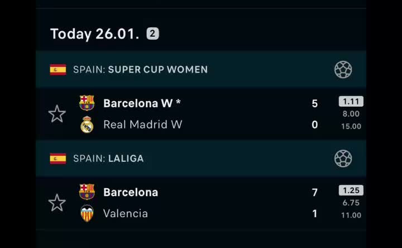Favorite the Barcelona W vs Real Madrid W match
Image resolution: width=402 pixels, height=248 pixels.
pyautogui.click(x=57, y=114)
